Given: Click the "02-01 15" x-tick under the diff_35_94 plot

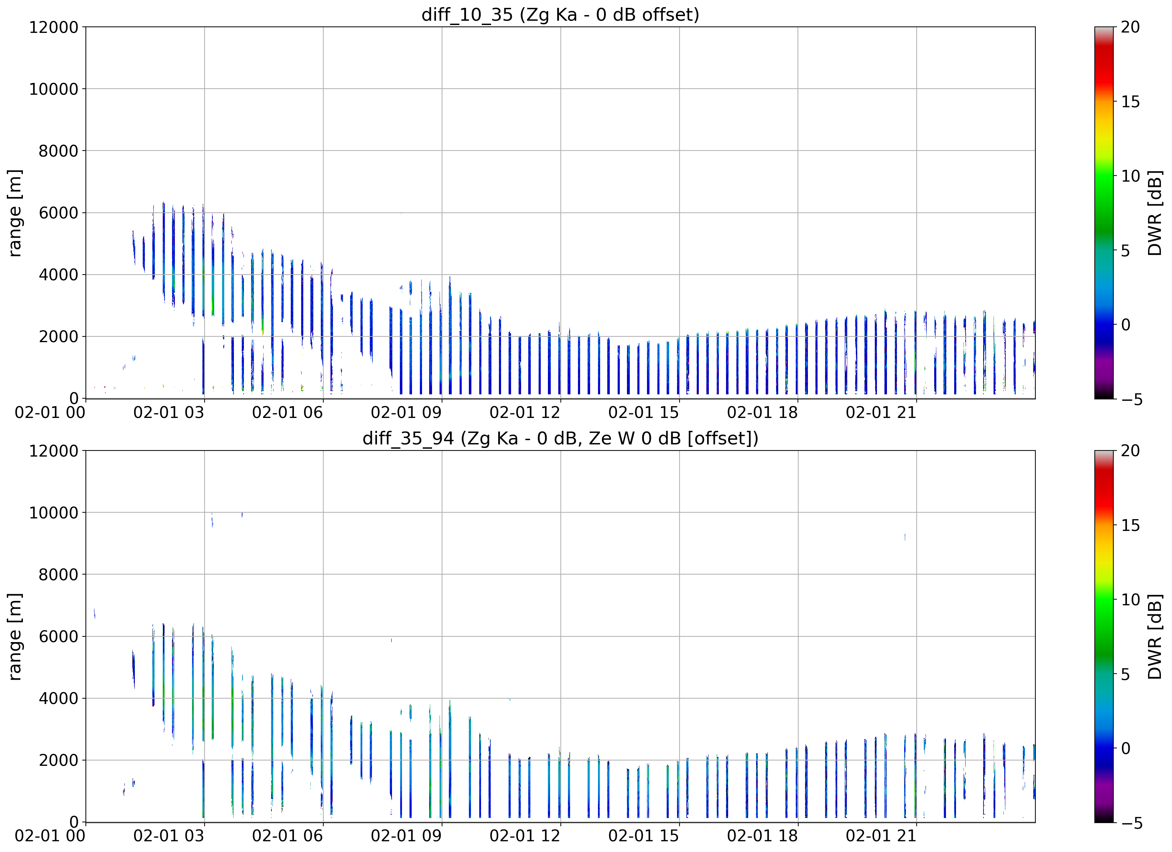Looking at the screenshot, I should (x=644, y=836).
